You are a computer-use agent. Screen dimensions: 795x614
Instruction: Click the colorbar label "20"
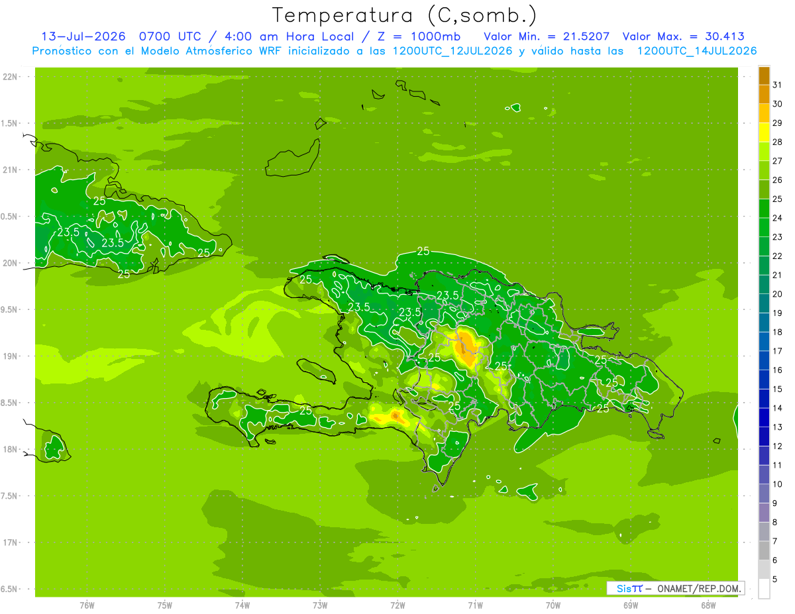click(777, 294)
